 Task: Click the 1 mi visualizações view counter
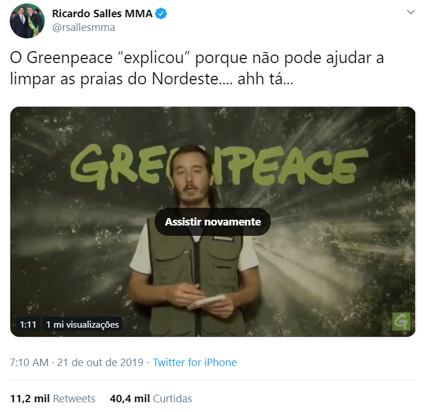[x=82, y=324]
